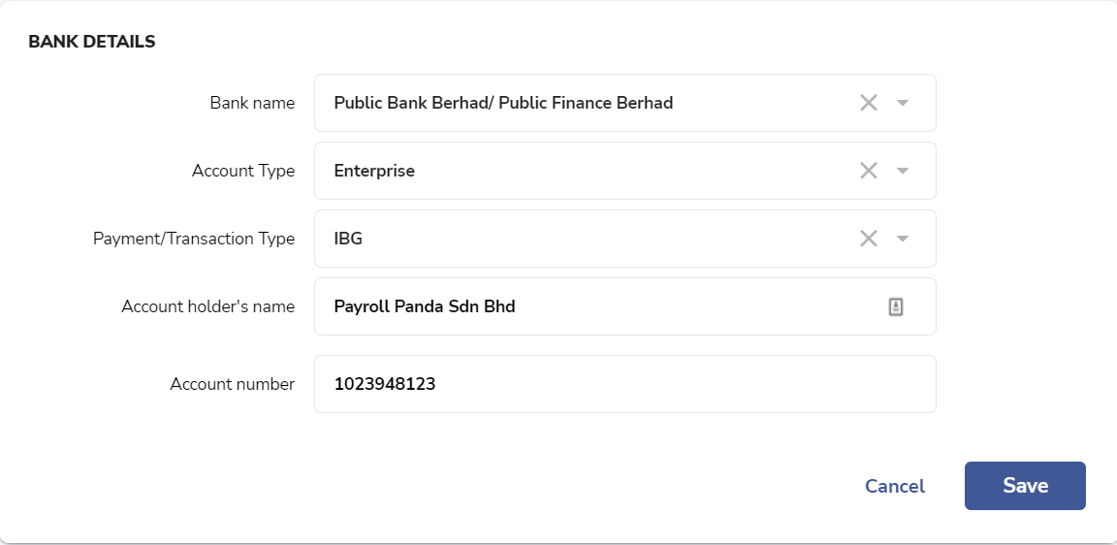Expand the Bank name dropdown arrow
Screen dimensions: 1117x545
(x=903, y=103)
